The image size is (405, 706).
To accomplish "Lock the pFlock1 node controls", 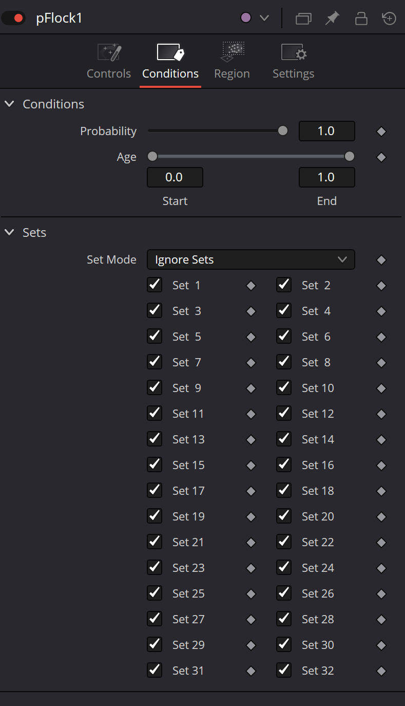I will [x=361, y=18].
